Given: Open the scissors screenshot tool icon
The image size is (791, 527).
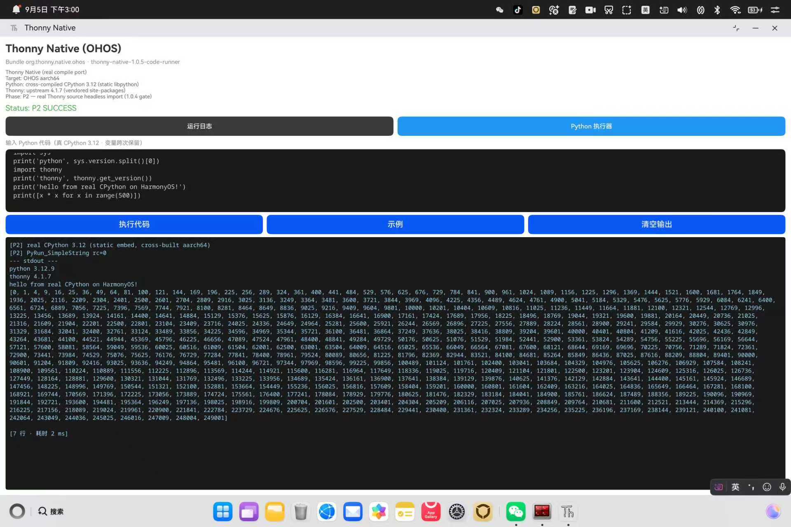Looking at the screenshot, I should tap(608, 10).
